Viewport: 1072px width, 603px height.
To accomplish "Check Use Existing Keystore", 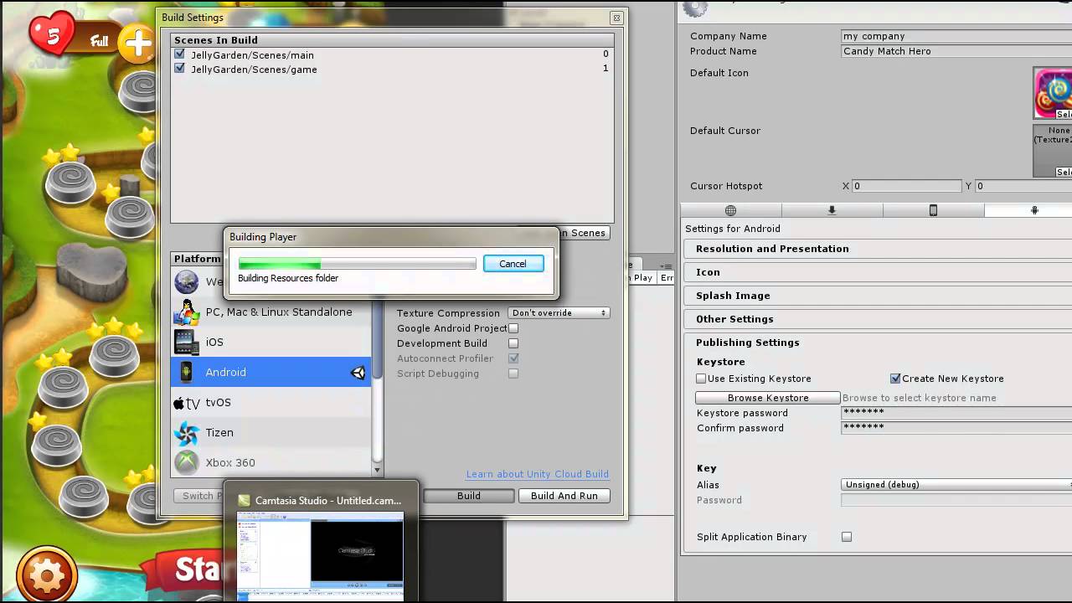I will (702, 379).
